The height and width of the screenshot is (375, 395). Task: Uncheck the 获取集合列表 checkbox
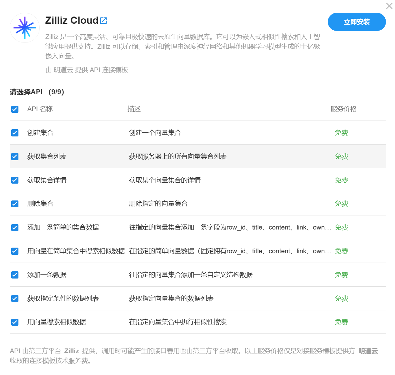15,156
